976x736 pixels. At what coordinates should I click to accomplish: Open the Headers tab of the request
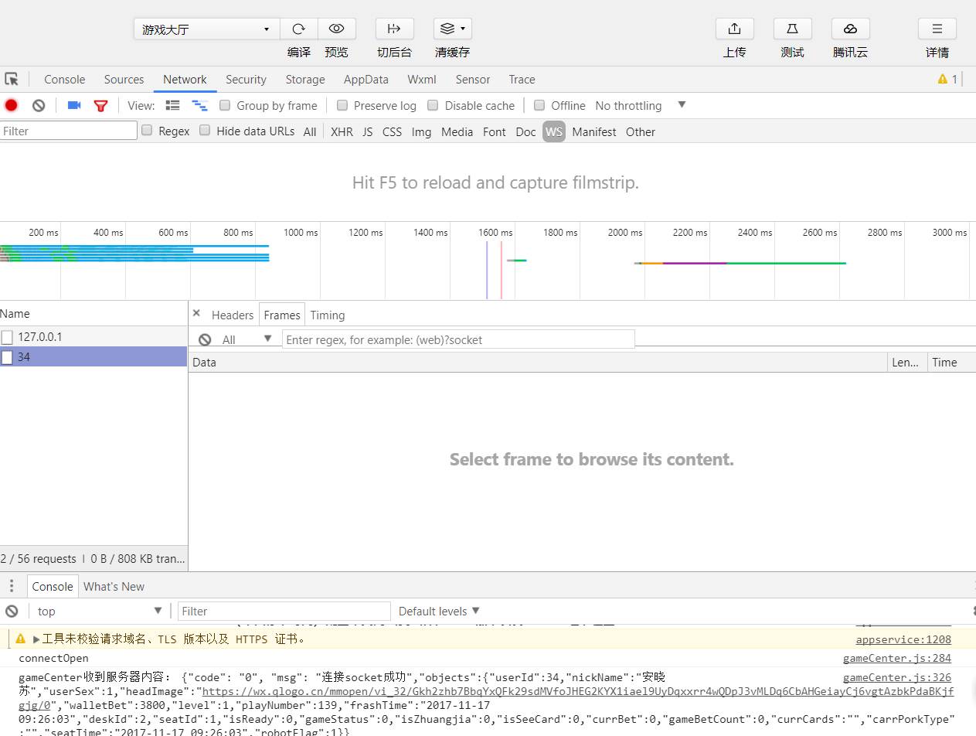pos(232,315)
